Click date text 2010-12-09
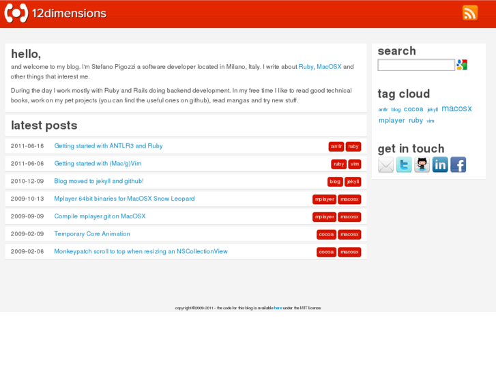 pos(27,181)
